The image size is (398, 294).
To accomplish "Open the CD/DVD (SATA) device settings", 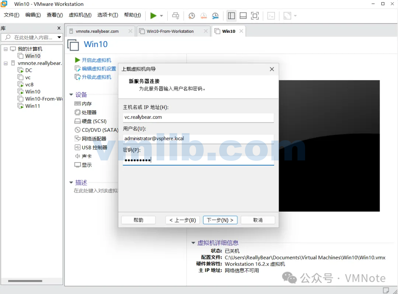I will [x=95, y=130].
